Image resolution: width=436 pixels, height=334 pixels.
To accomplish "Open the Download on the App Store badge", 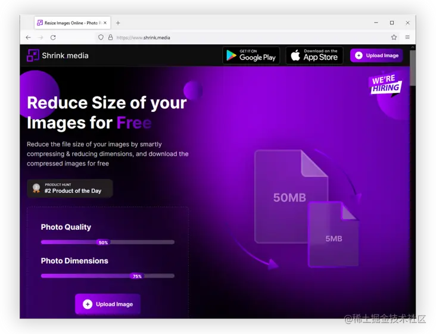I will click(314, 55).
